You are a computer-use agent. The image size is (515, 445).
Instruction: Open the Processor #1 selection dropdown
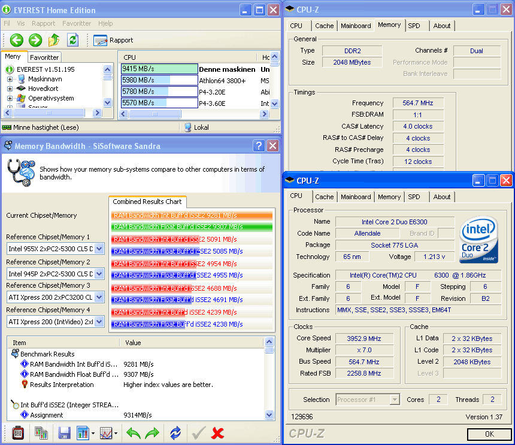[368, 400]
